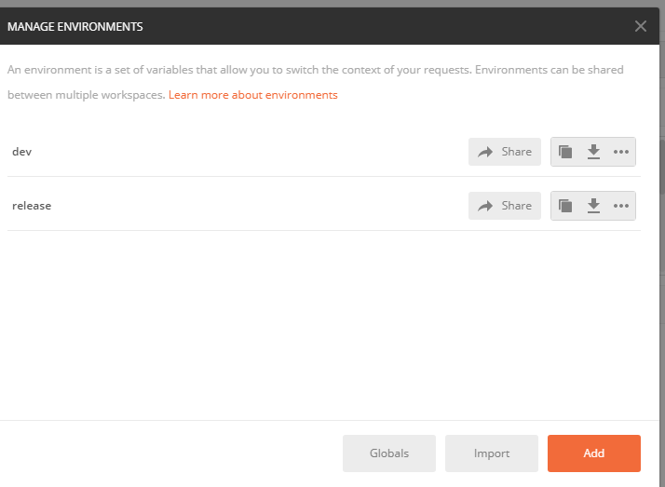The height and width of the screenshot is (487, 665).
Task: Import an environment file
Action: click(x=492, y=453)
